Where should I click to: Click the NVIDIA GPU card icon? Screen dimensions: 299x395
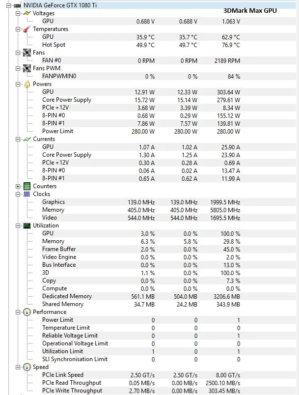coord(17,5)
